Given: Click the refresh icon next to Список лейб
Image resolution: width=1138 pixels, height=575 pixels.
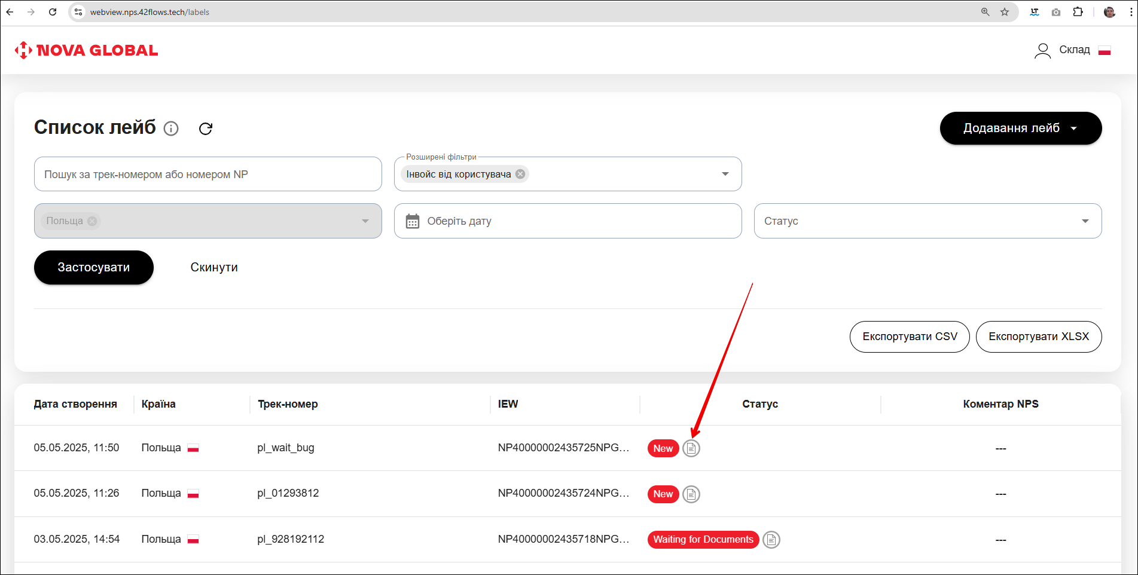Looking at the screenshot, I should [x=206, y=129].
